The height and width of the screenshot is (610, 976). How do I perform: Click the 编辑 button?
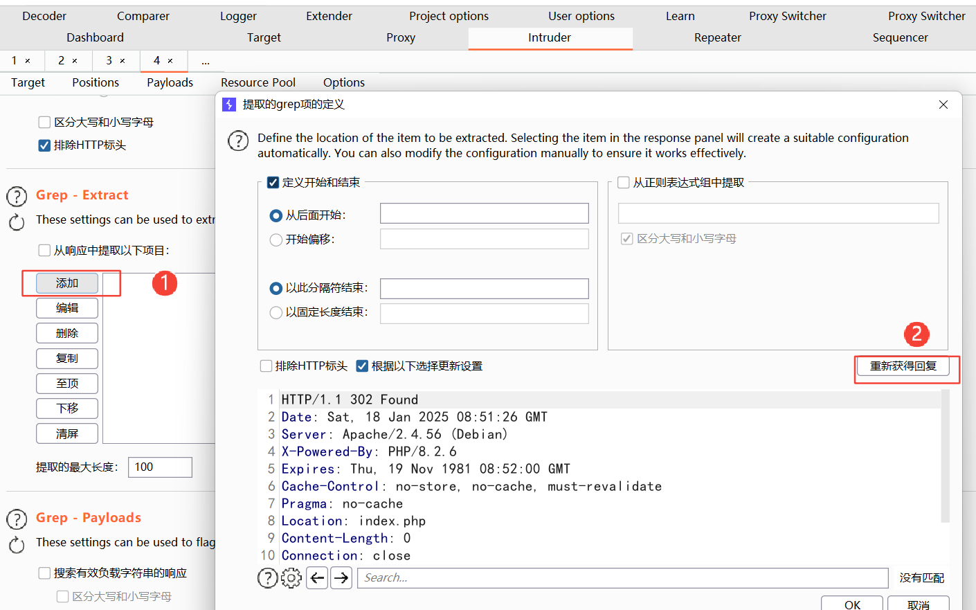[x=67, y=308]
